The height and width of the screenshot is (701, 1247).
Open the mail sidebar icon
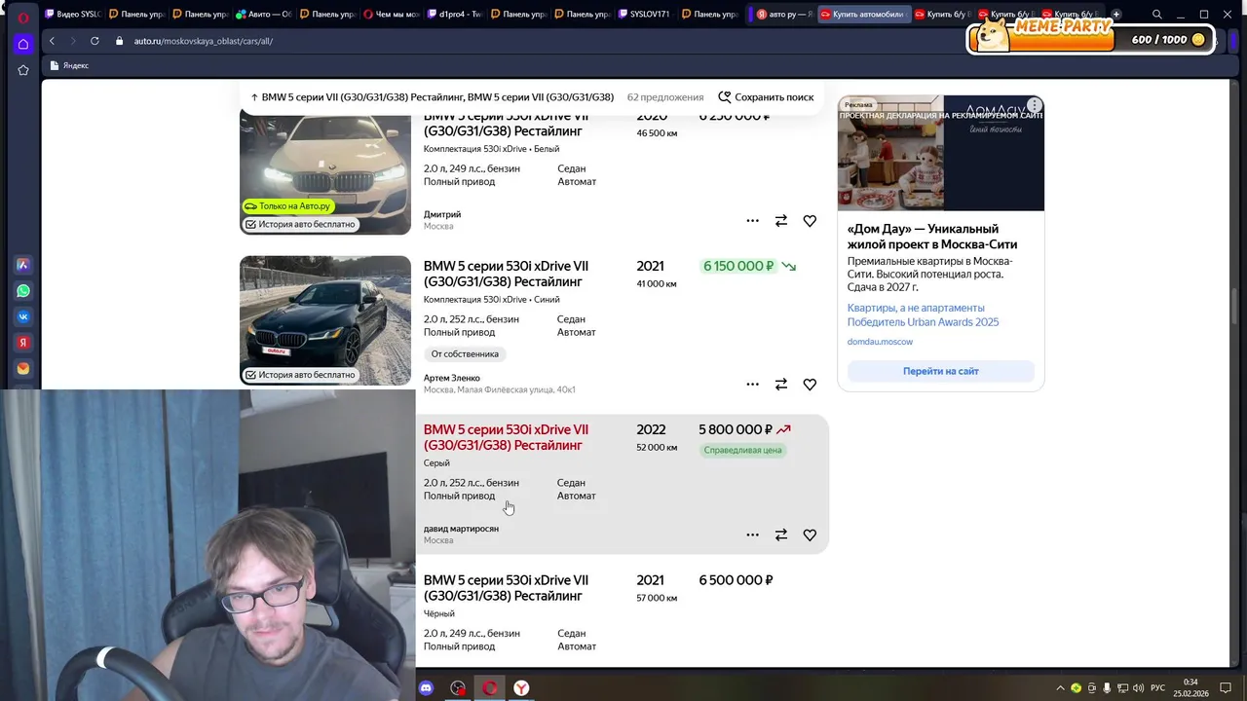click(x=23, y=369)
